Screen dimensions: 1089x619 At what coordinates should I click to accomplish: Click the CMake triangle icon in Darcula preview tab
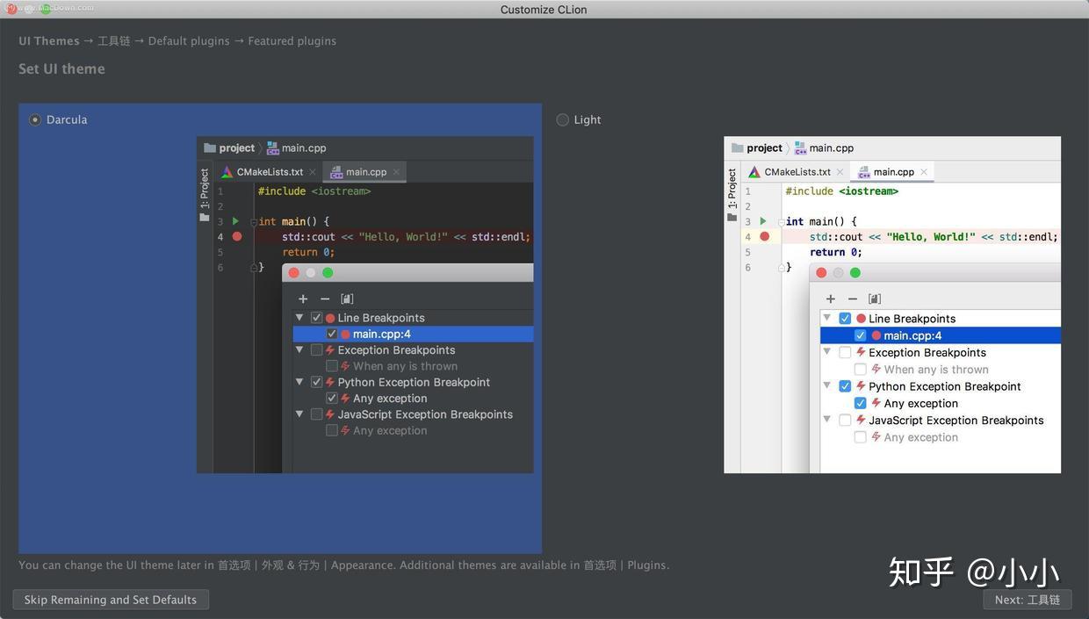tap(227, 172)
